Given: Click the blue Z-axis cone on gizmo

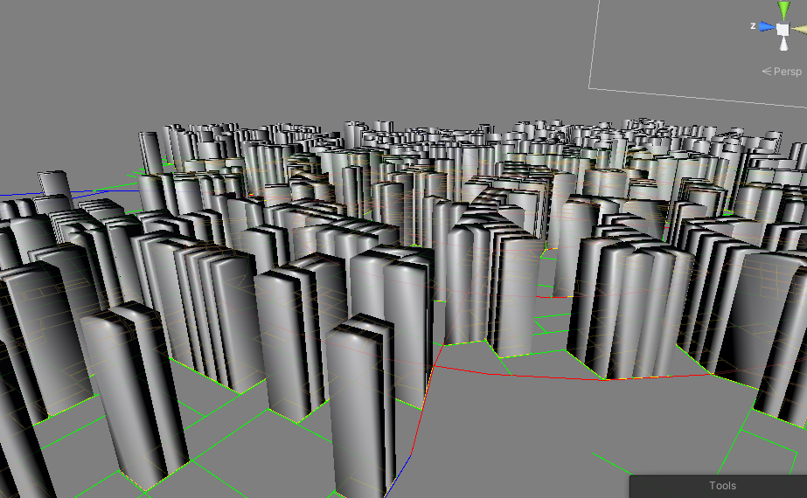Looking at the screenshot, I should click(767, 27).
